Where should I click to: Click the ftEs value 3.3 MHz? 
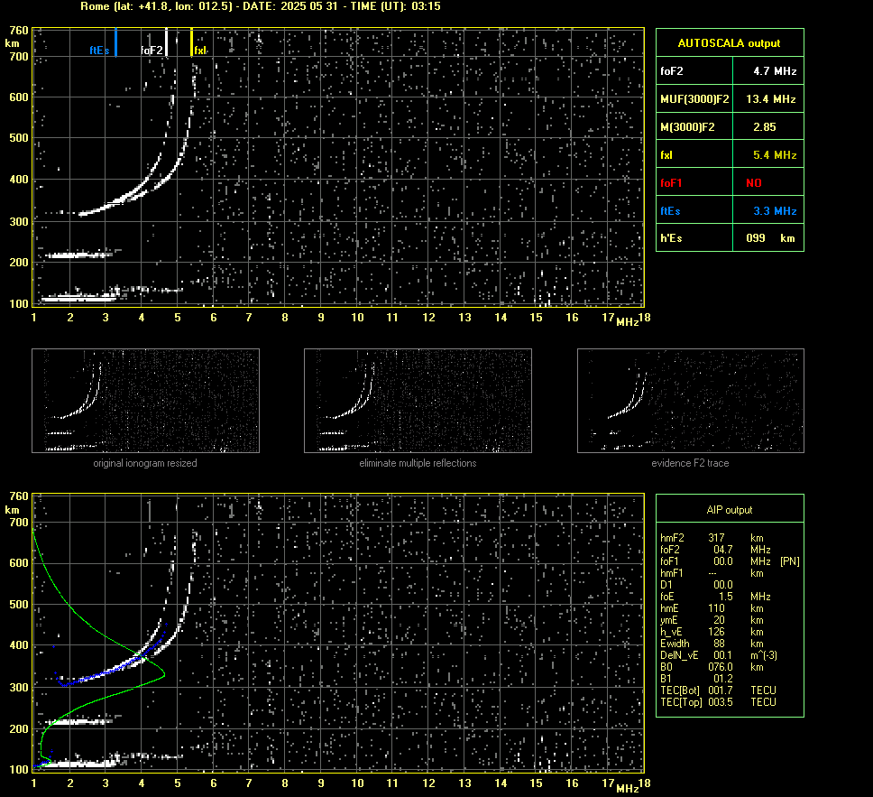pos(775,210)
